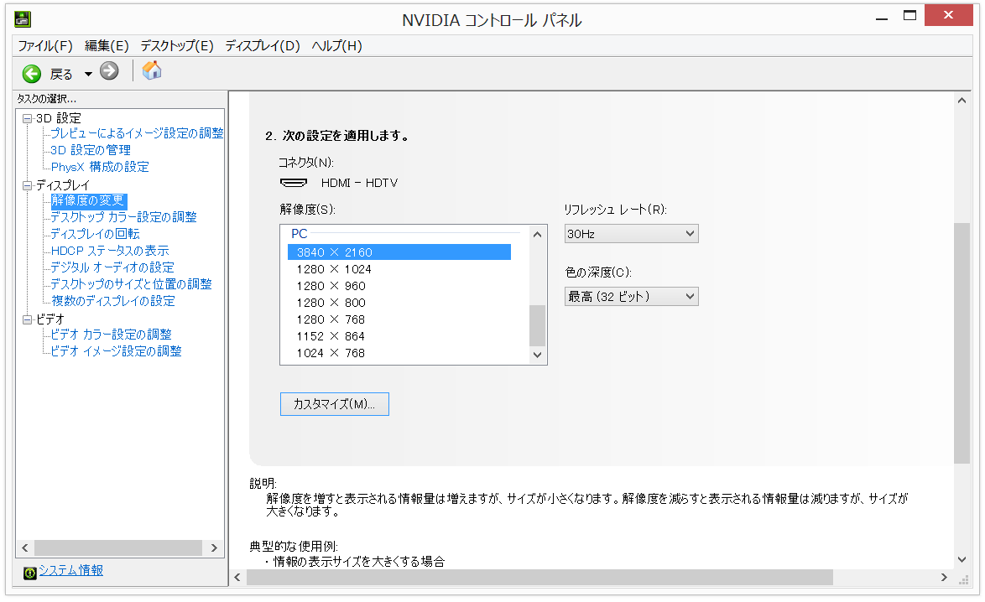Screen dimensions: 985x602
Task: Click the task tree horizontal scroll left arrow
Action: coord(25,548)
